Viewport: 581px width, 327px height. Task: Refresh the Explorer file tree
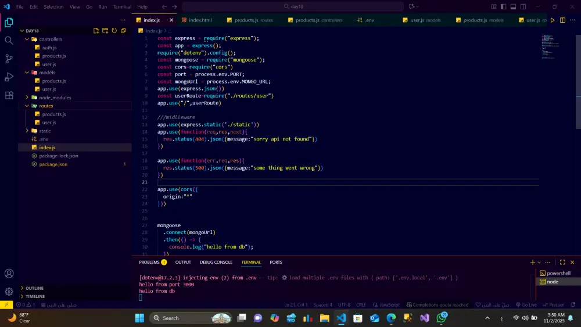[114, 31]
